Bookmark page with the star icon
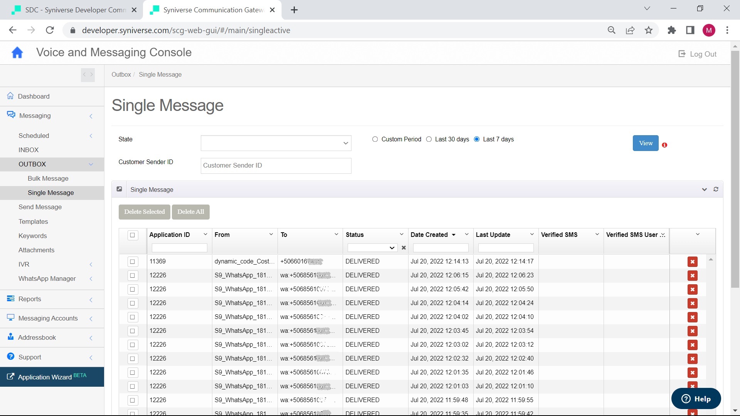Image resolution: width=740 pixels, height=416 pixels. click(649, 30)
